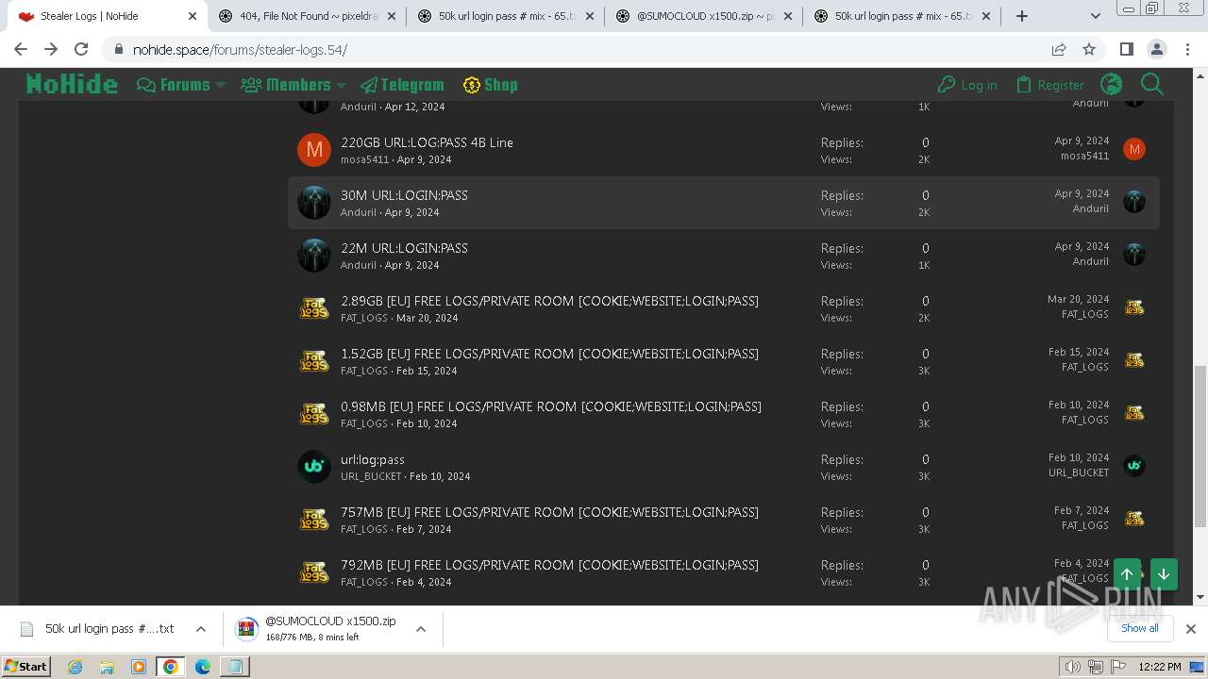Open a new tab with plus icon

coord(1022,16)
